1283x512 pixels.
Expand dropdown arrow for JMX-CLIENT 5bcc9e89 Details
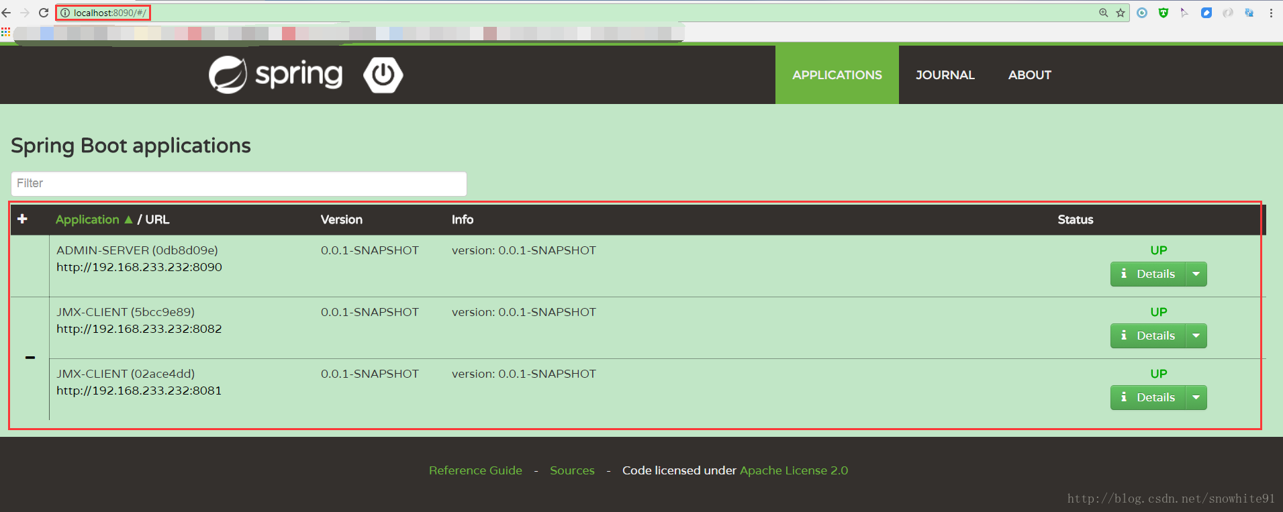(x=1196, y=336)
